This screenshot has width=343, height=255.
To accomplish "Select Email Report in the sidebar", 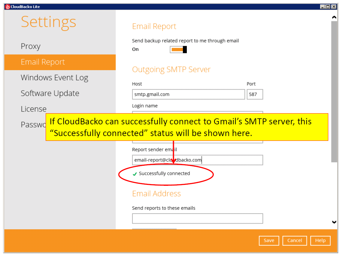I will tap(60, 62).
